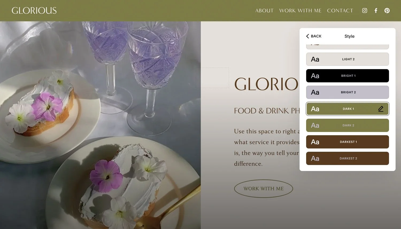
Task: Select the Dark 2 color theme
Action: coord(348,125)
